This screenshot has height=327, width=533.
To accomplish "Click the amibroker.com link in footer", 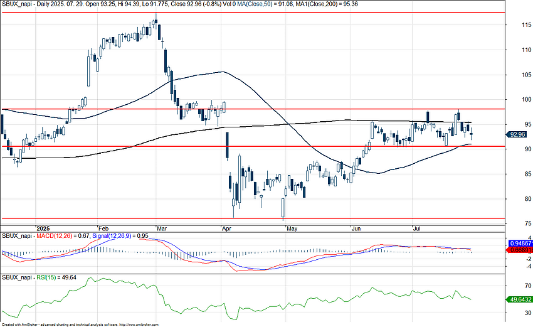I will 139,325.
